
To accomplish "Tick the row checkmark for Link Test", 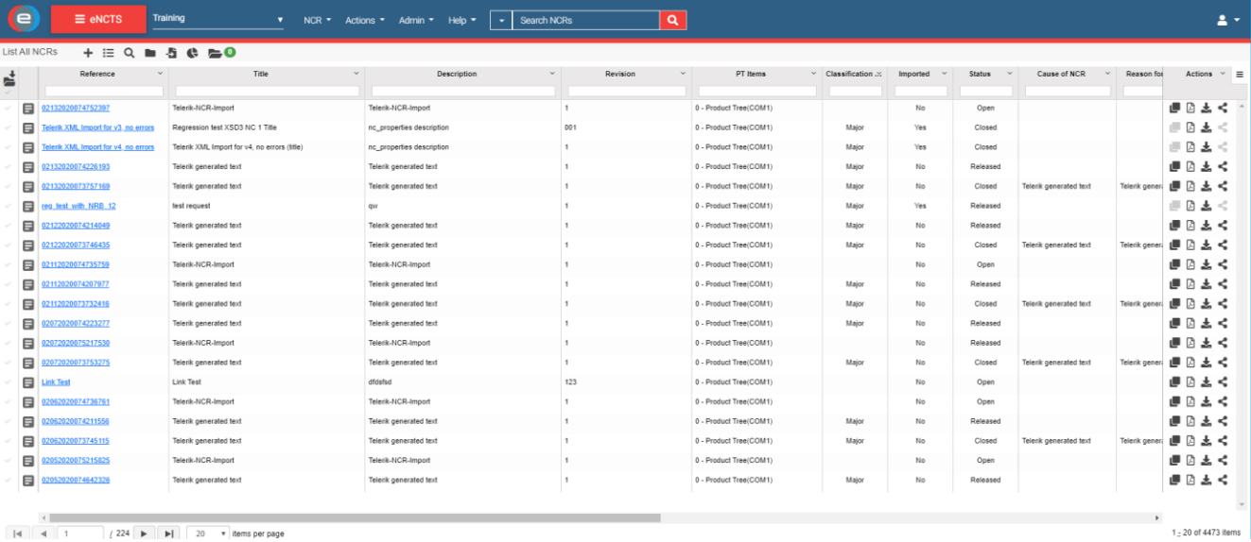I will point(9,382).
